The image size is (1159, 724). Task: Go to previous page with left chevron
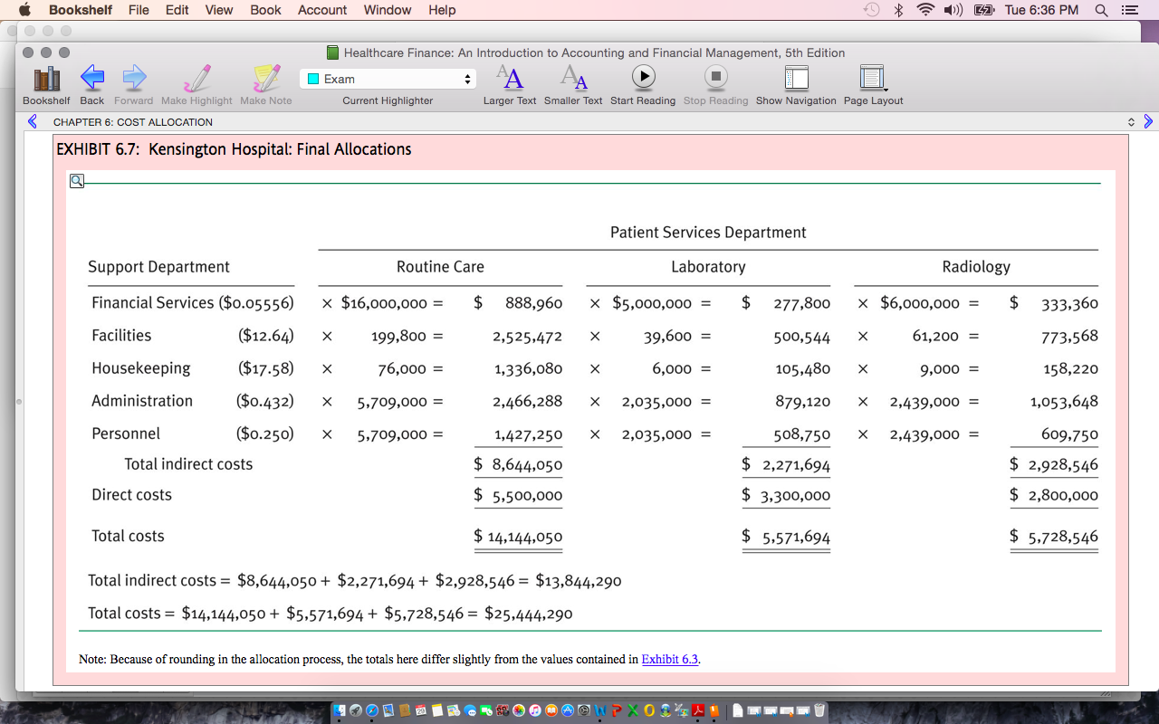point(33,121)
